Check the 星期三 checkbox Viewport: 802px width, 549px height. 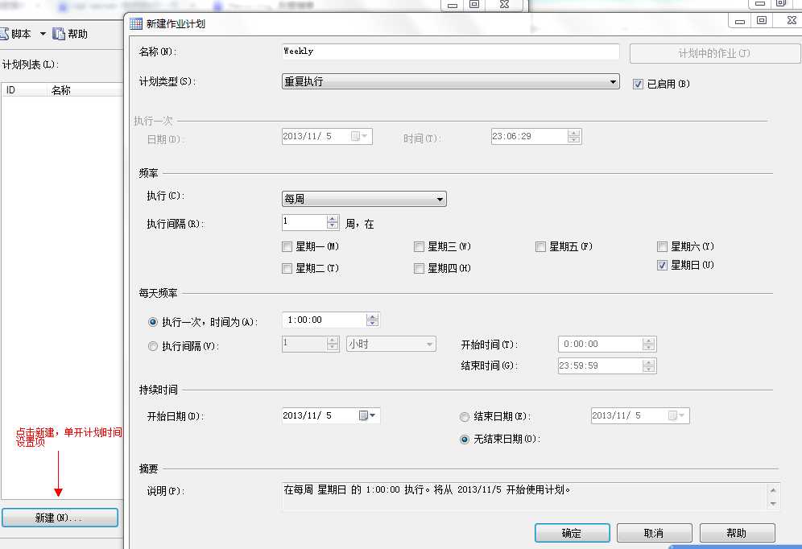[419, 247]
